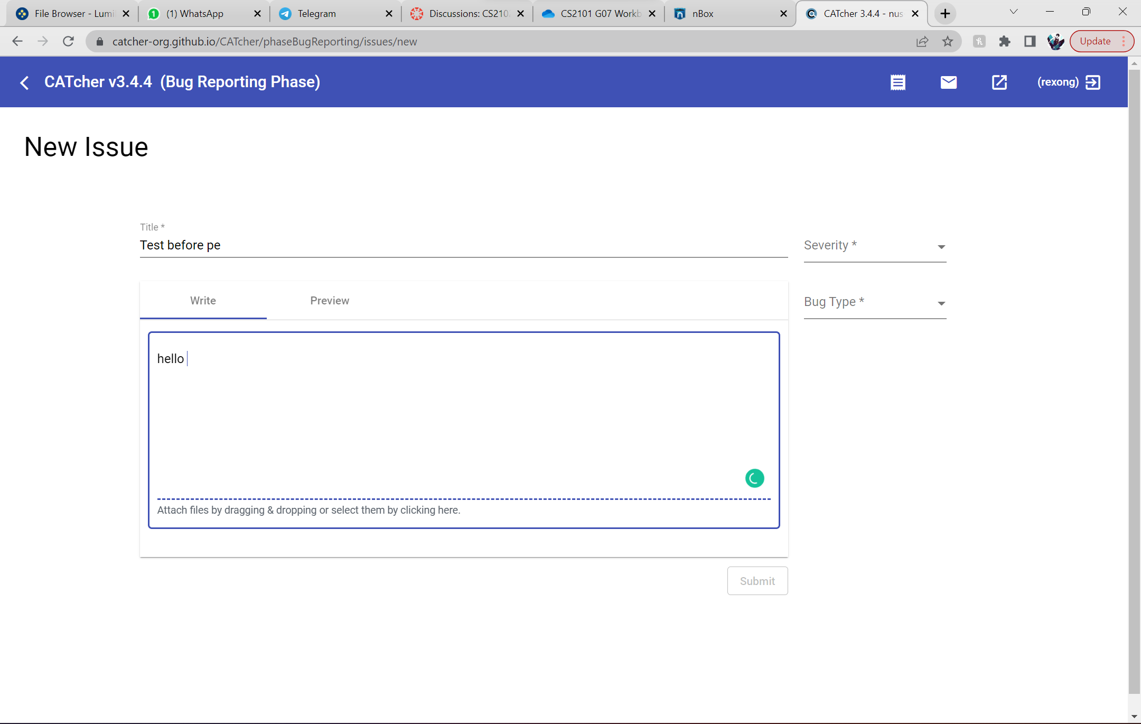Click the Submit button

pos(757,581)
